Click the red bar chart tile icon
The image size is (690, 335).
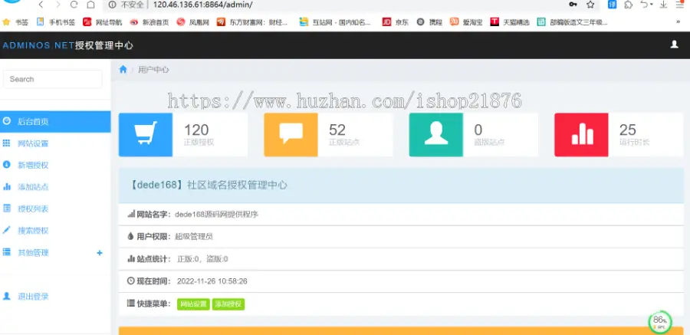pyautogui.click(x=581, y=135)
